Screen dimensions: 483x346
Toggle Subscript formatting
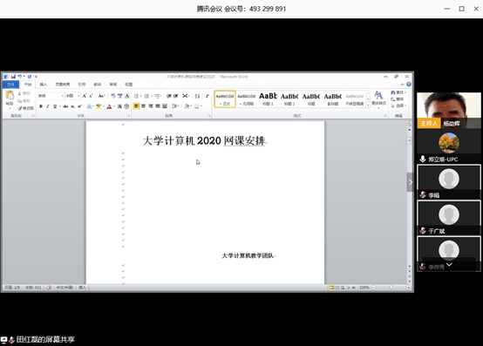coord(72,106)
